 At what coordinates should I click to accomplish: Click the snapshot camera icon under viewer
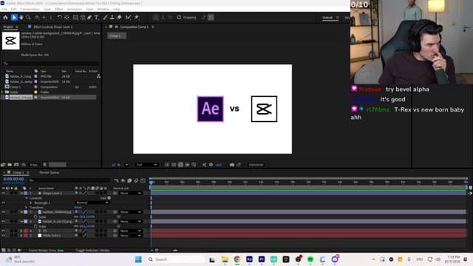[x=231, y=165]
